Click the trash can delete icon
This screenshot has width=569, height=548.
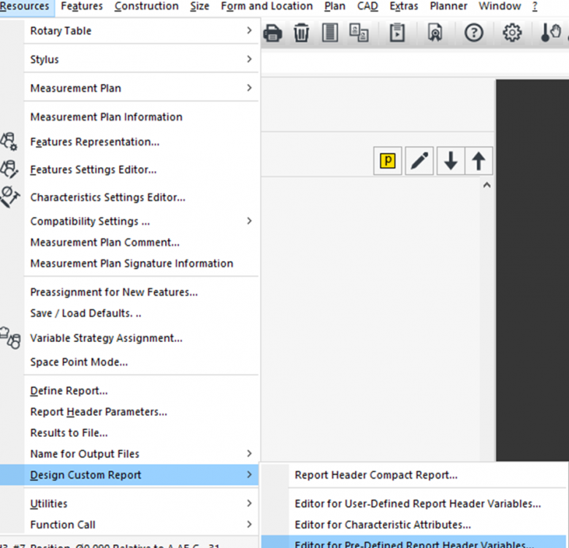pyautogui.click(x=301, y=33)
